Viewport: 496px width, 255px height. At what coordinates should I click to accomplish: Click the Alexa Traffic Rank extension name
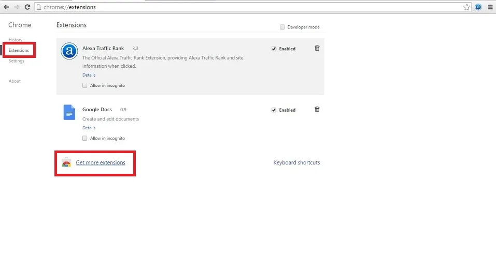(103, 48)
